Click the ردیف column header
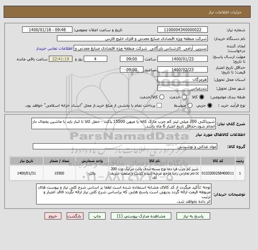This screenshot has height=250, width=258. 240,161
